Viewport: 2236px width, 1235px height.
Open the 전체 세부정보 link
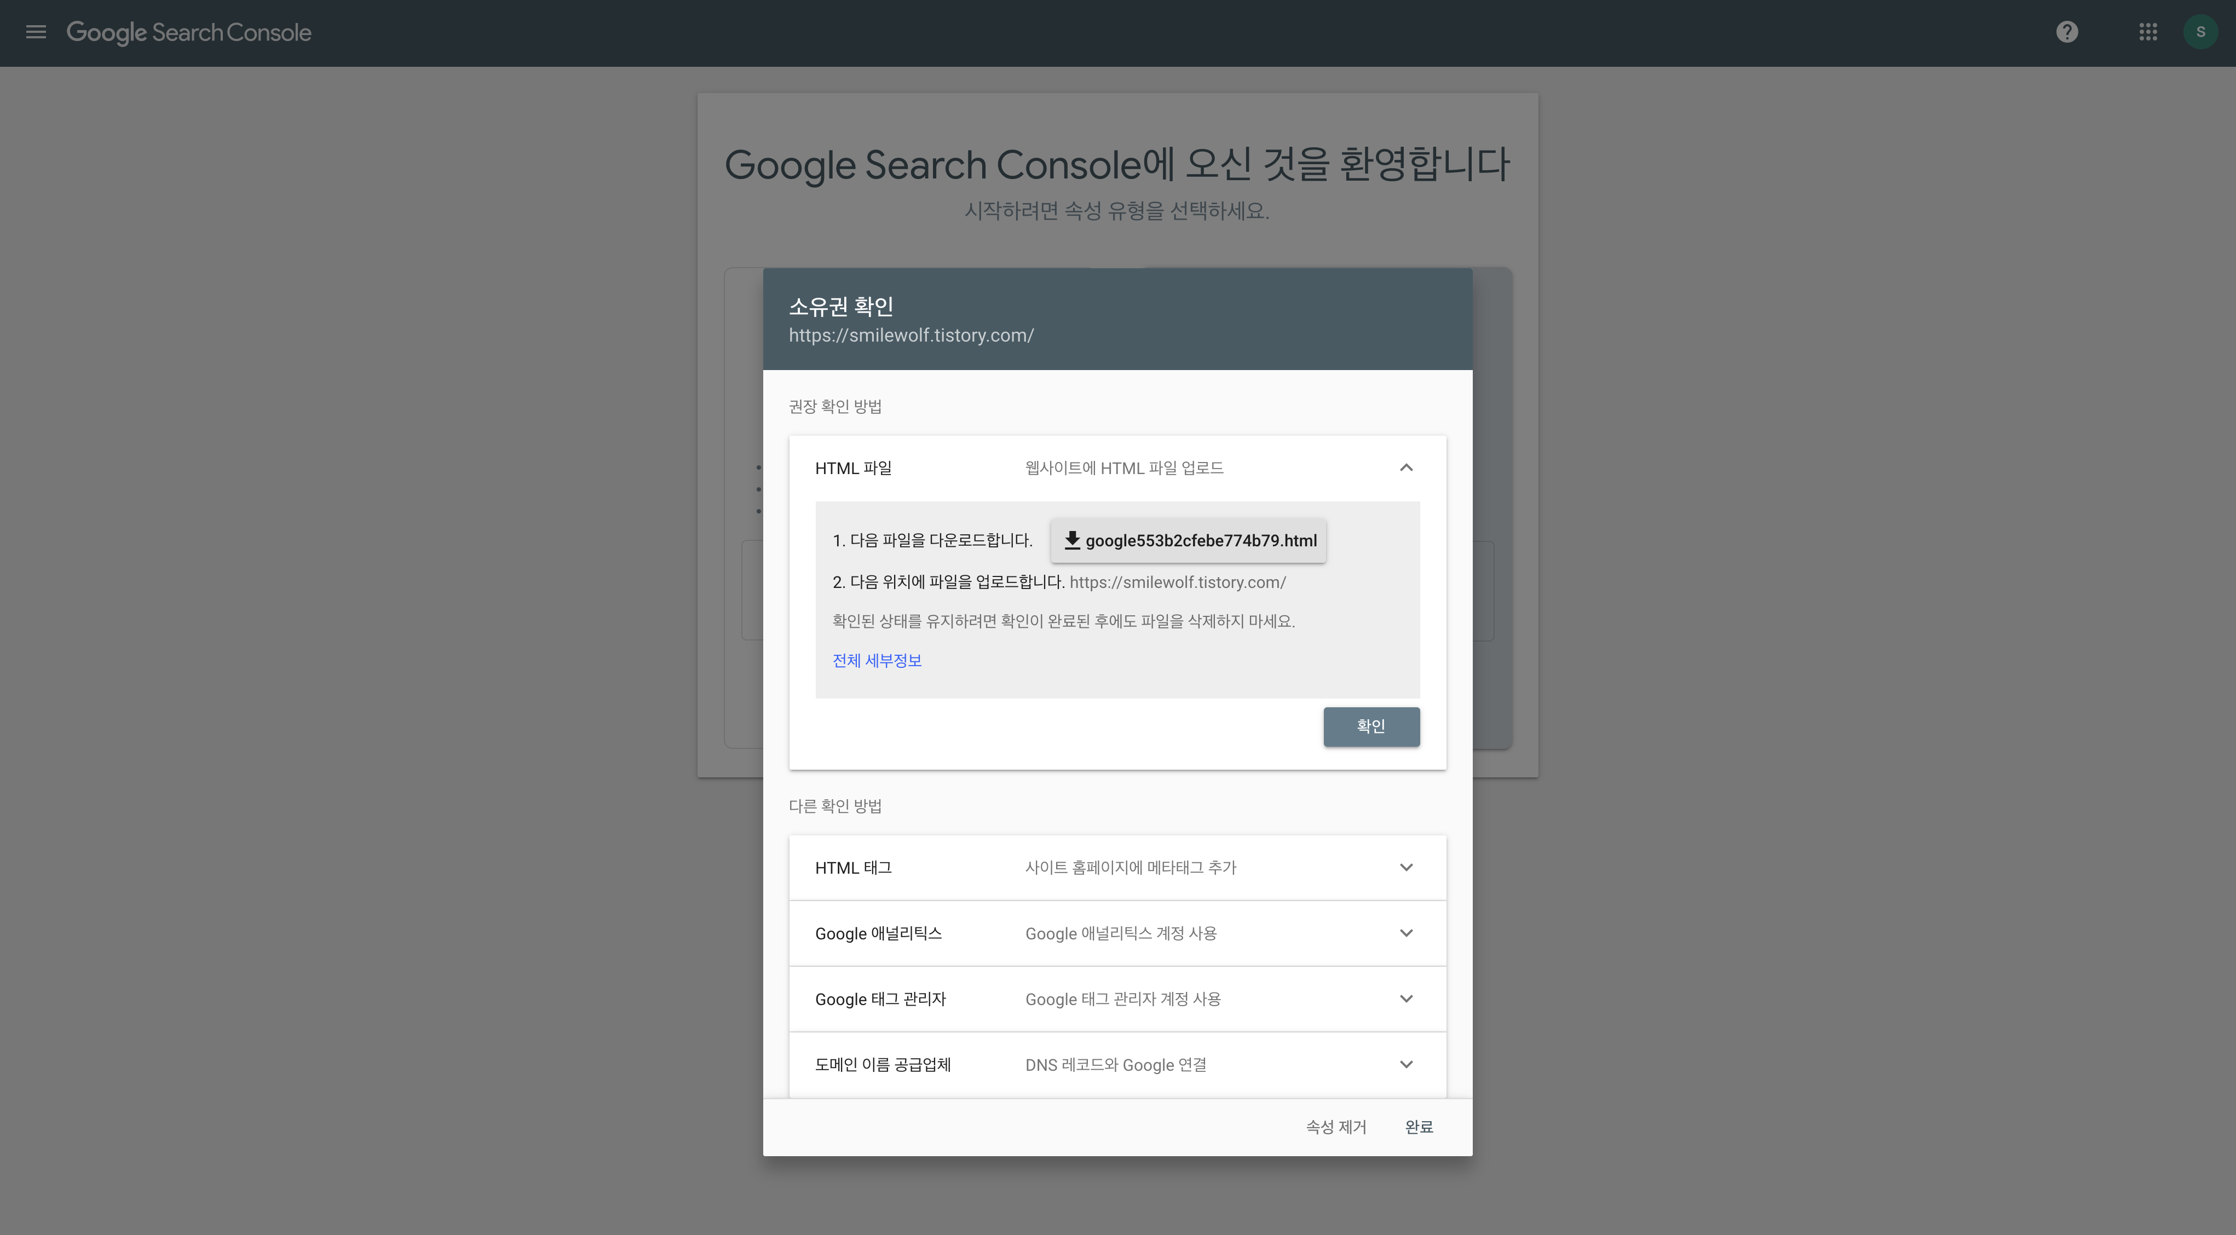pos(877,660)
